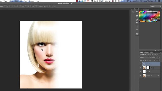This screenshot has width=162, height=91.
Task: Filter layers by smart objects icon
Action: click(x=157, y=55)
